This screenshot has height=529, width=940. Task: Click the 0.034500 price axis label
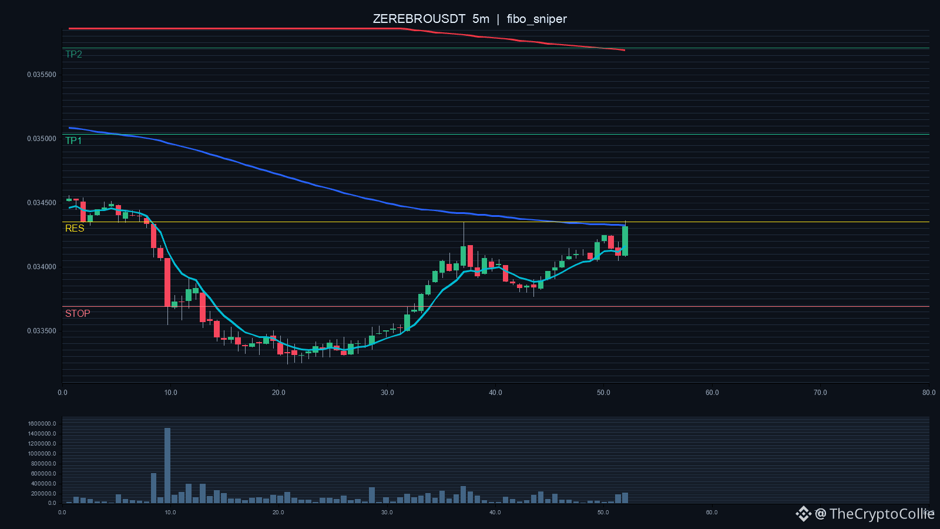coord(42,203)
